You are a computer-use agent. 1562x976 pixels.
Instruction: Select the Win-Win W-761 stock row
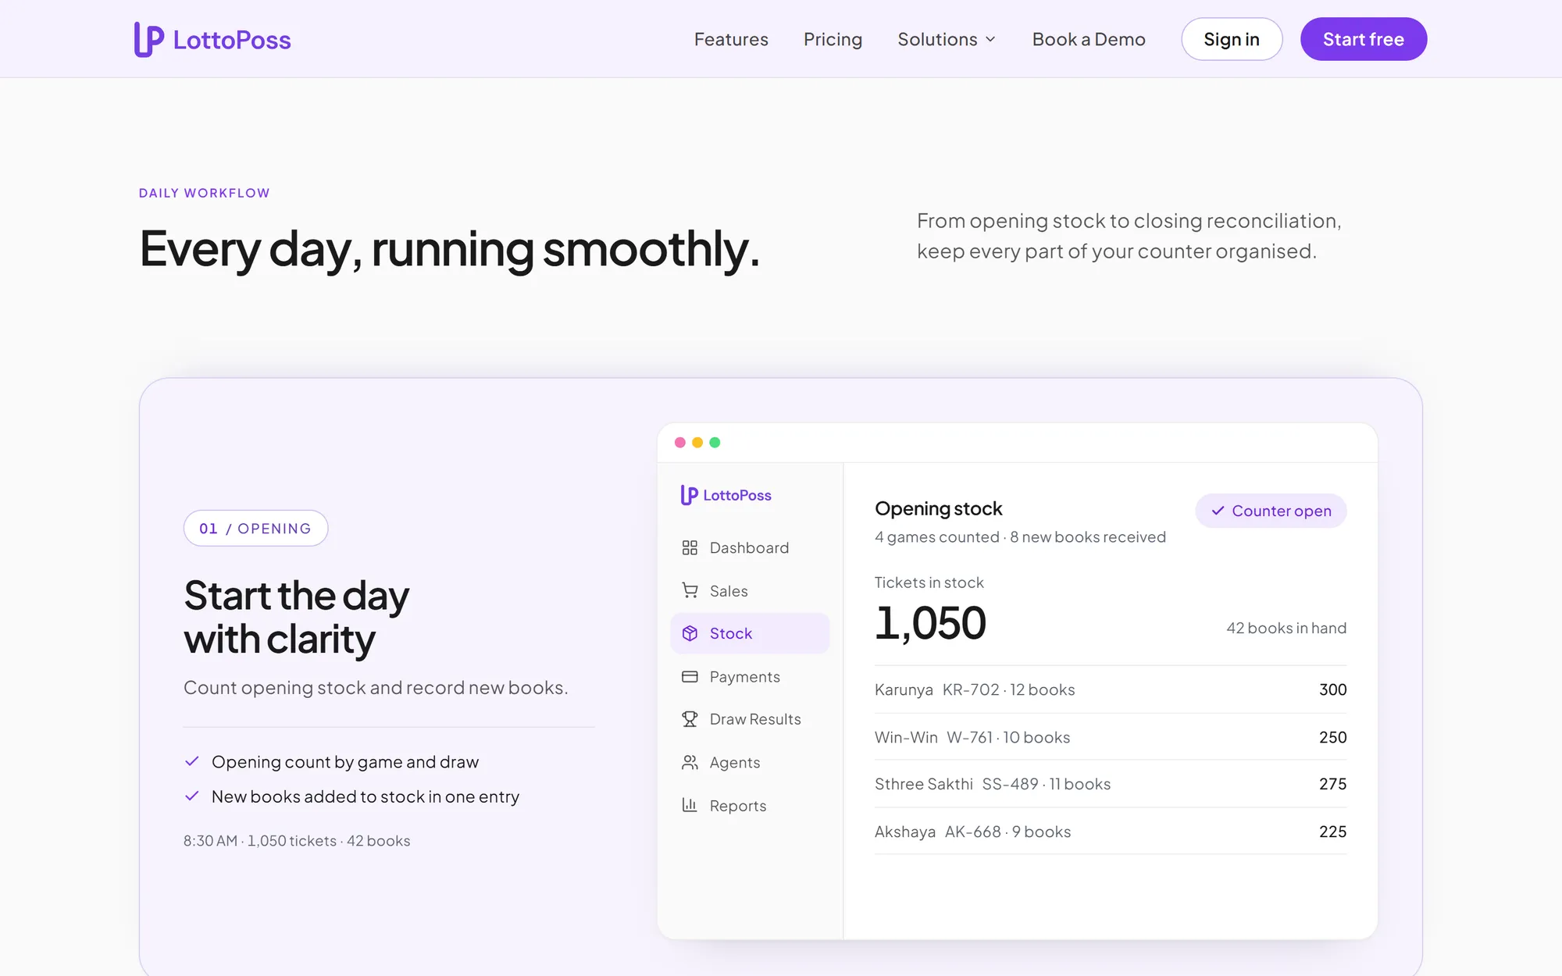1111,737
